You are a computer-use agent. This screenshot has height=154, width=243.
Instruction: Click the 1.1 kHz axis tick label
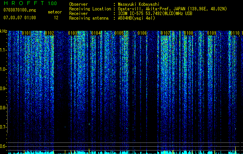(x=3, y=50)
